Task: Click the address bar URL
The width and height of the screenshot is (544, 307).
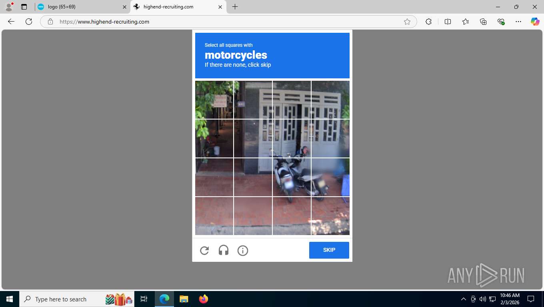Action: (x=104, y=22)
